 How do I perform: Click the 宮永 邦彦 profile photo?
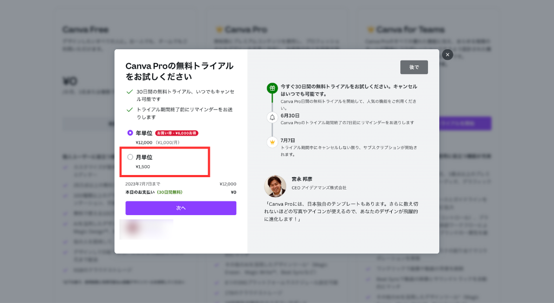[275, 186]
